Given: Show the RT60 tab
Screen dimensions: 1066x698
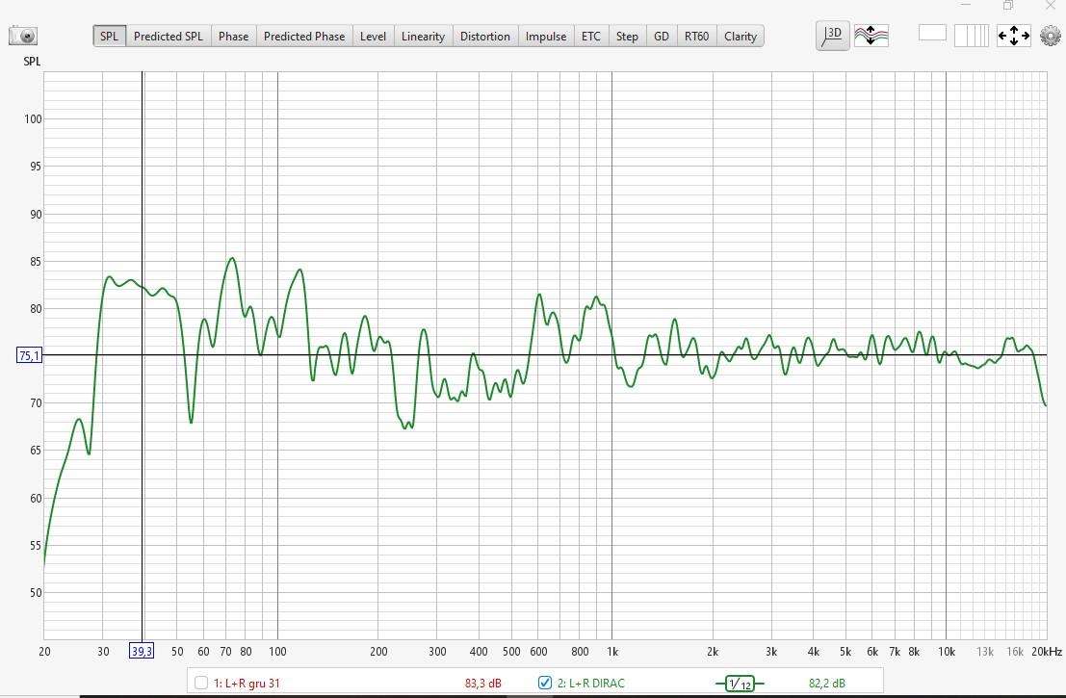Looking at the screenshot, I should pyautogui.click(x=696, y=37).
